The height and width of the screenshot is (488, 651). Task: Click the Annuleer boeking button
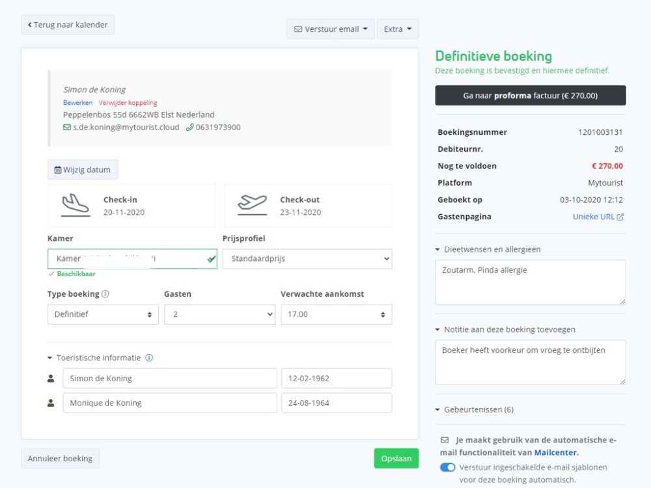pos(60,459)
